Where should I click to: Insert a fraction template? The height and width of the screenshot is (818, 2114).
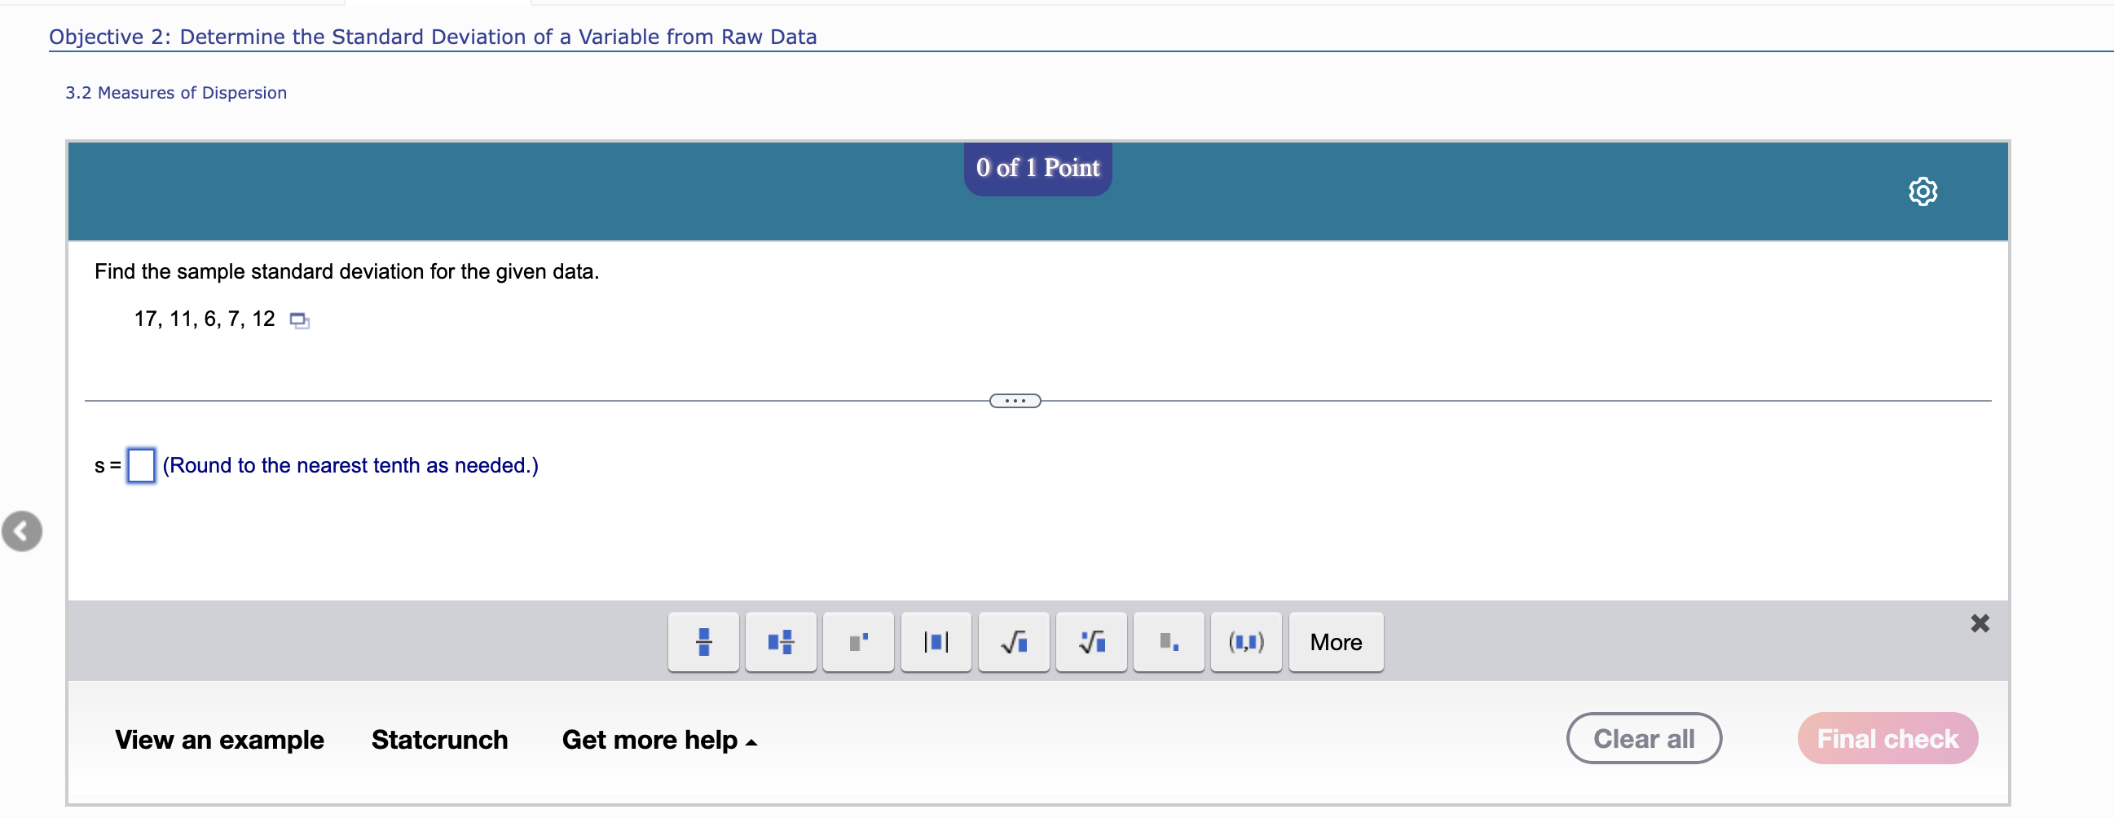coord(703,641)
